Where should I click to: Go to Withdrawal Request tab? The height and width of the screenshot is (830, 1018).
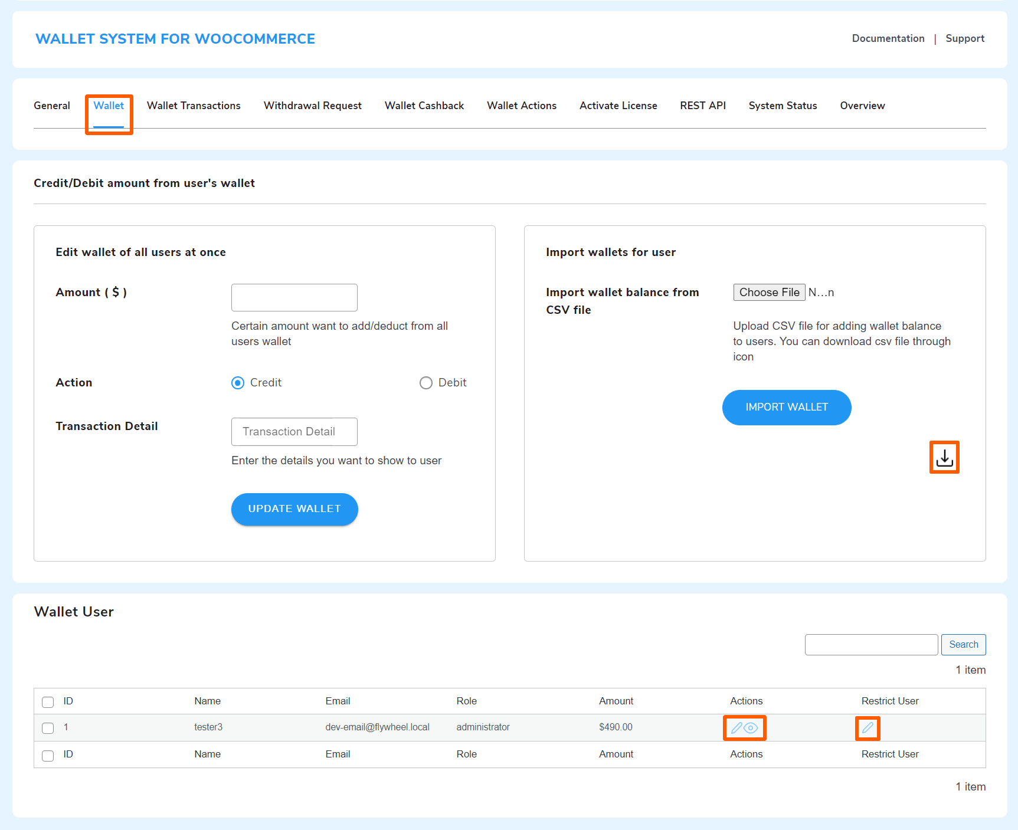point(313,106)
